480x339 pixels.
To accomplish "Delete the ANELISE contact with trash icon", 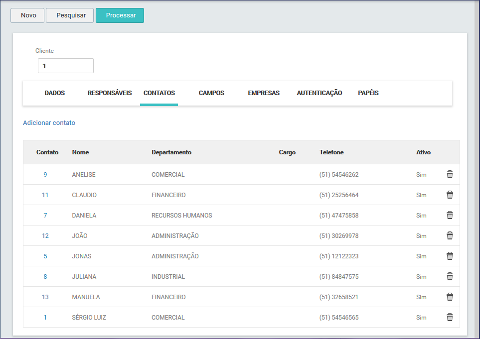I will pos(450,174).
